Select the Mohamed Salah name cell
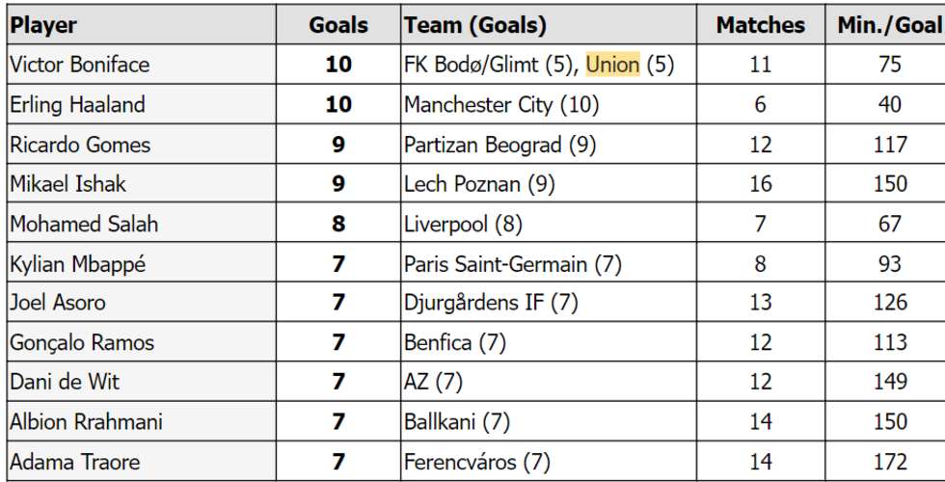 [83, 224]
